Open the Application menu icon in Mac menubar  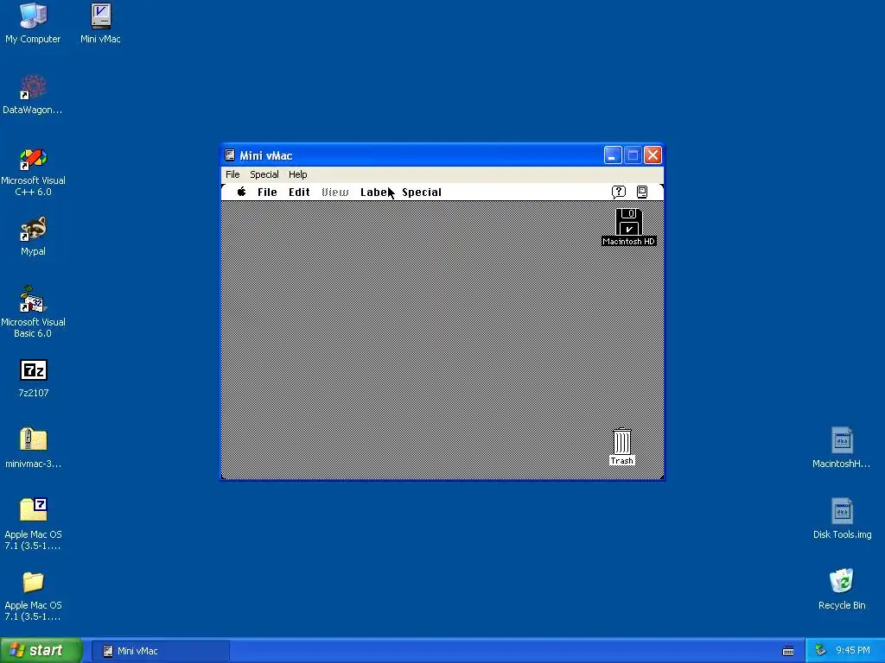click(642, 193)
